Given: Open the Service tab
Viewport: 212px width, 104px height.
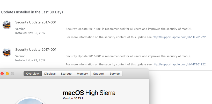Looking at the screenshot, I should coord(115,74).
